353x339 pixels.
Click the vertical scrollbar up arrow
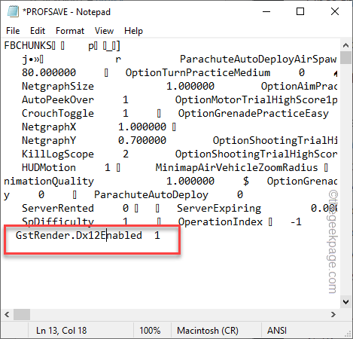coord(345,45)
